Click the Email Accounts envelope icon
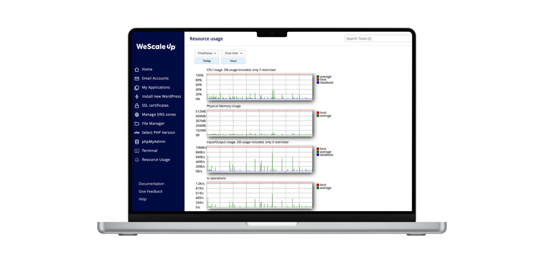Screen dimensions: 544x272 [x=137, y=79]
